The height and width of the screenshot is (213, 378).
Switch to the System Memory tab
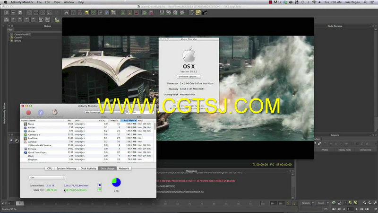66,169
